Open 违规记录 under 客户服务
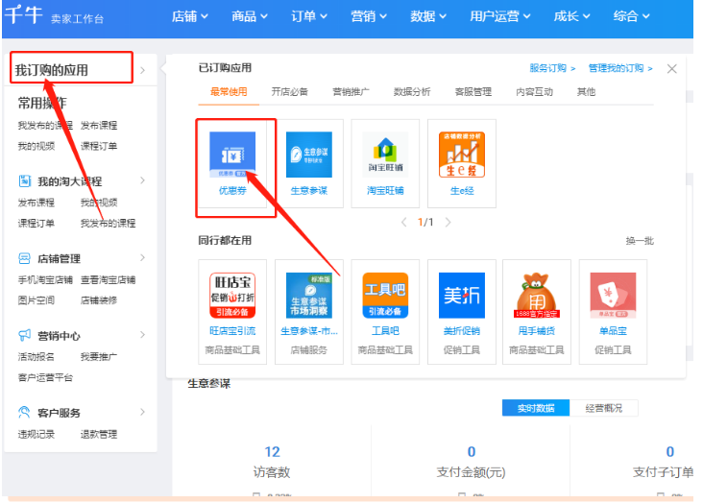Image resolution: width=703 pixels, height=503 pixels. coord(36,434)
